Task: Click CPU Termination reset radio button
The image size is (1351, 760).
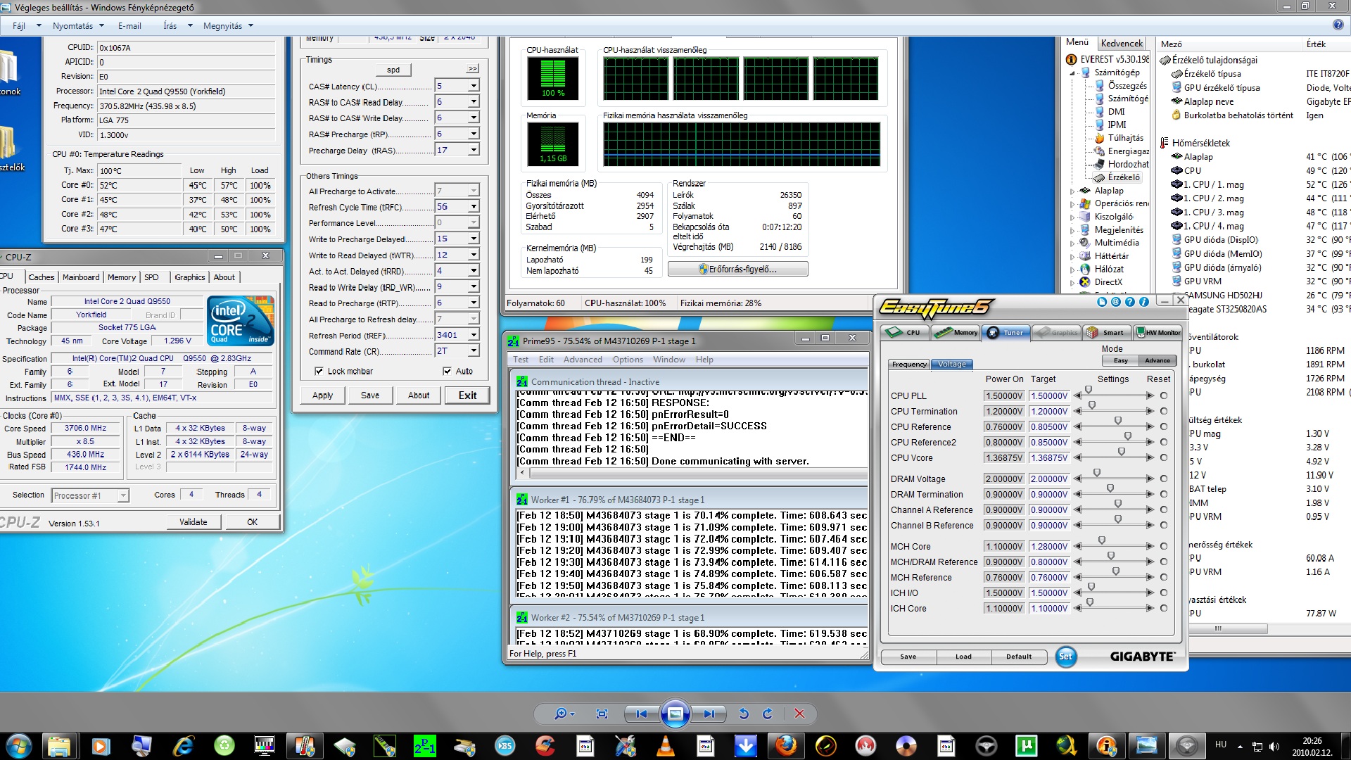Action: coord(1163,411)
